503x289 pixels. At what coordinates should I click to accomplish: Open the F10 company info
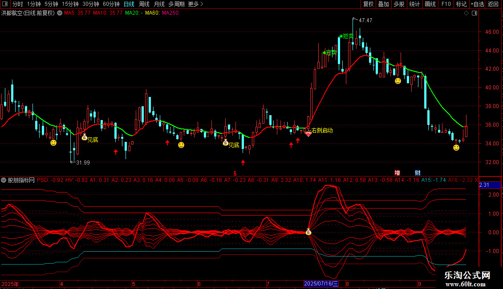click(x=446, y=4)
